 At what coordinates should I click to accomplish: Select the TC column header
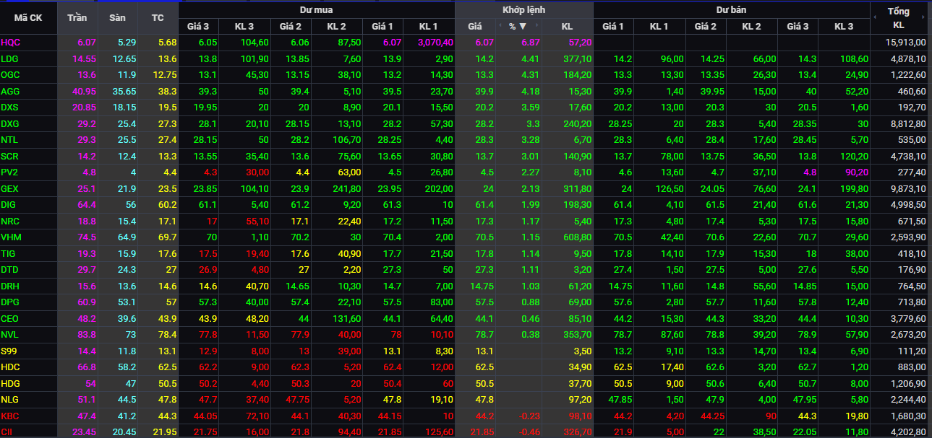pos(158,18)
